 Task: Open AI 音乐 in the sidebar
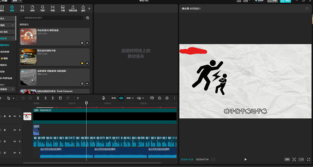pyautogui.click(x=7, y=32)
